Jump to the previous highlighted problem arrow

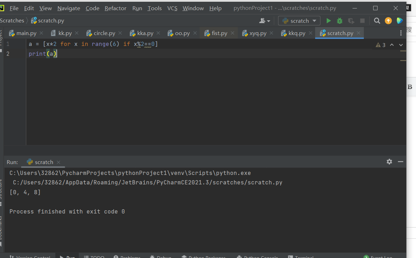point(391,45)
